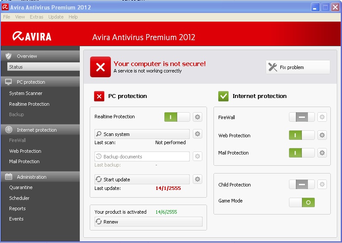Click the Start update button
This screenshot has height=243, width=342.
tap(142, 179)
